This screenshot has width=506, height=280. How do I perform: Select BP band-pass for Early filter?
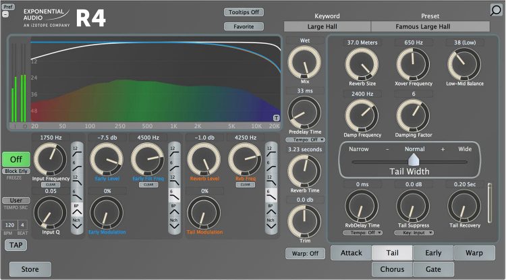(x=174, y=210)
